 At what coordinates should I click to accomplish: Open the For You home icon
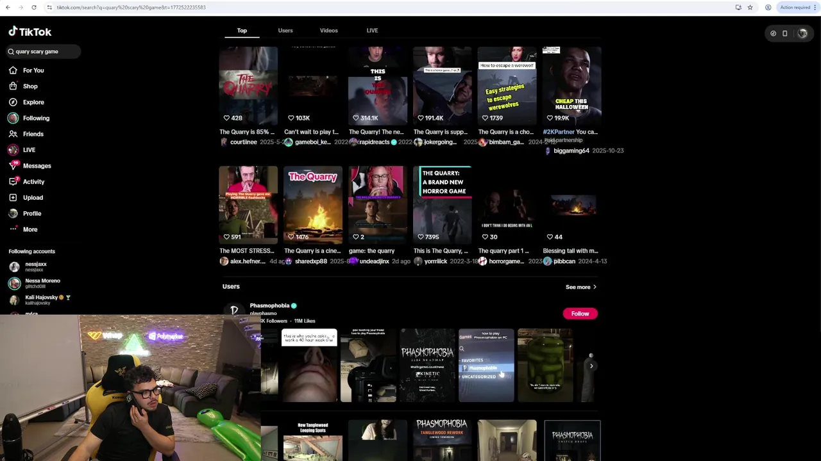click(13, 70)
